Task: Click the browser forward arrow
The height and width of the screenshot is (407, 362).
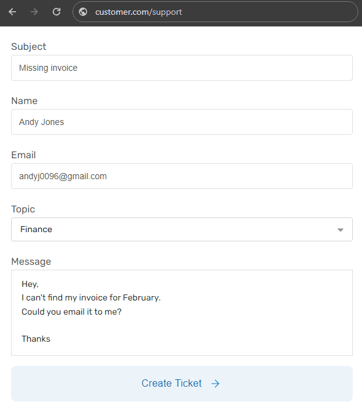Action: pos(34,12)
